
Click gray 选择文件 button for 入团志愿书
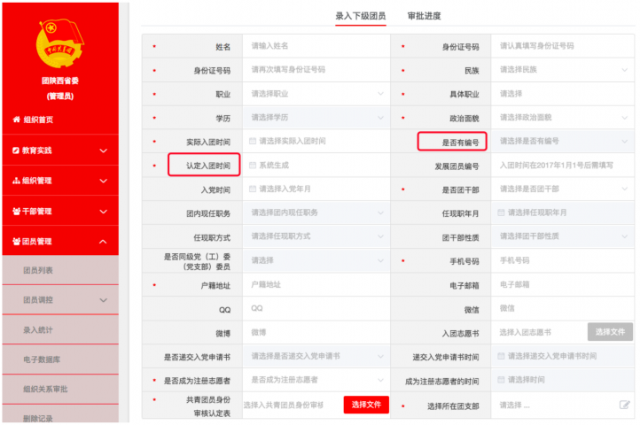(x=610, y=332)
